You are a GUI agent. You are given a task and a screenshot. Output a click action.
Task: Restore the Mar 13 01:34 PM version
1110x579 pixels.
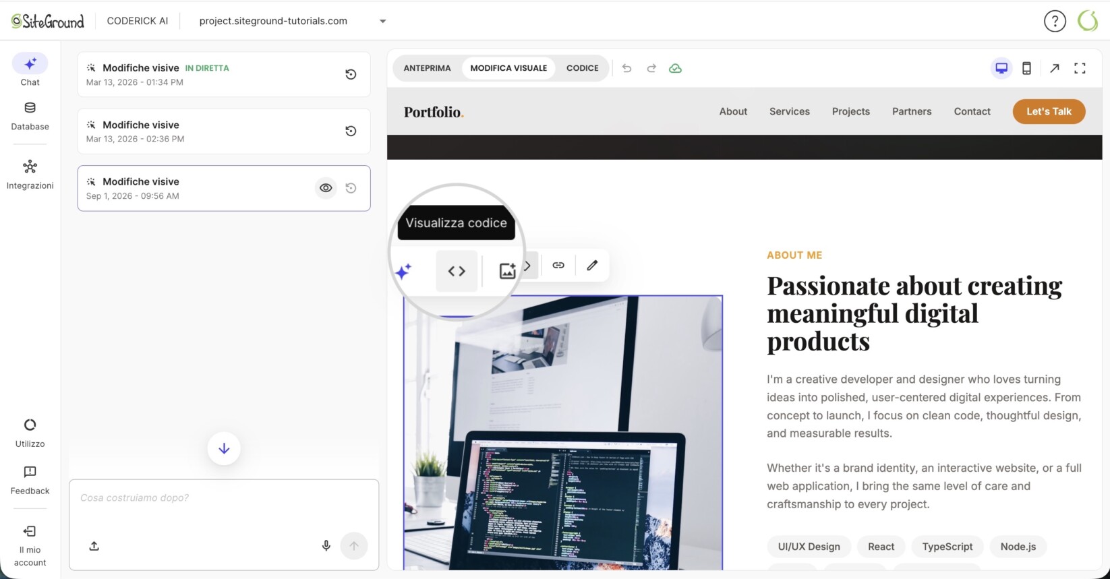pos(351,74)
